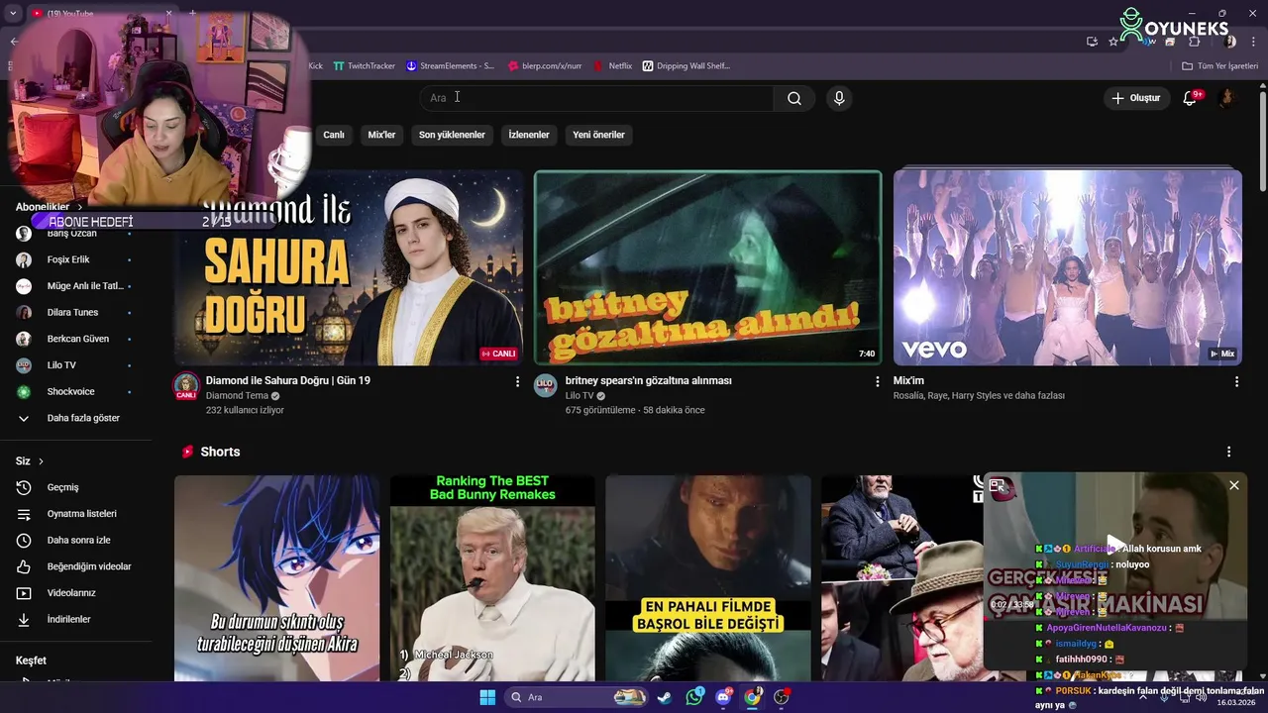Open the Netflix bookmark
This screenshot has width=1268, height=713.
click(612, 66)
